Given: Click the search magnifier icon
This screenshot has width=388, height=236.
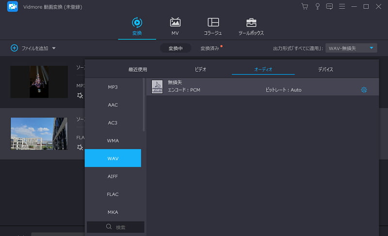Looking at the screenshot, I should click(109, 227).
